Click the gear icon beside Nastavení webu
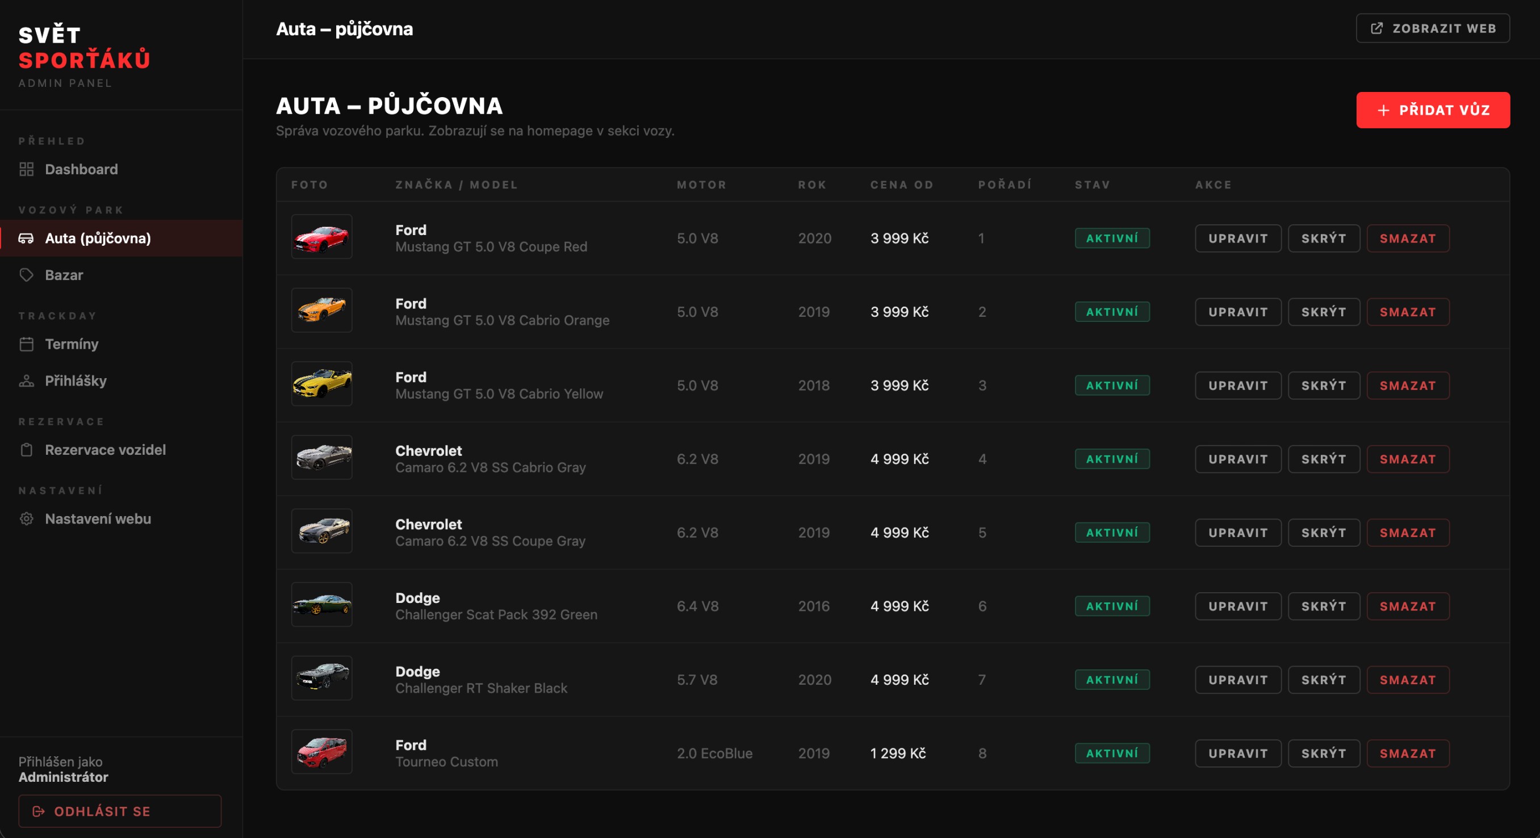1540x838 pixels. (26, 519)
